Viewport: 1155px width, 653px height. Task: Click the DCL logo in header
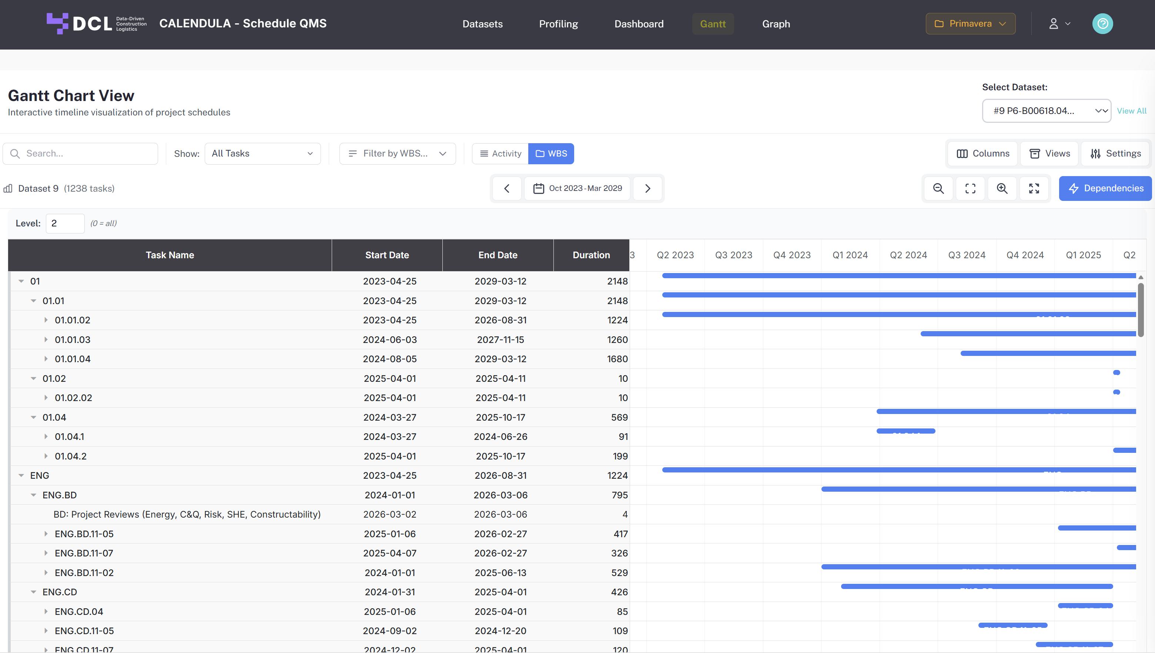pyautogui.click(x=97, y=23)
